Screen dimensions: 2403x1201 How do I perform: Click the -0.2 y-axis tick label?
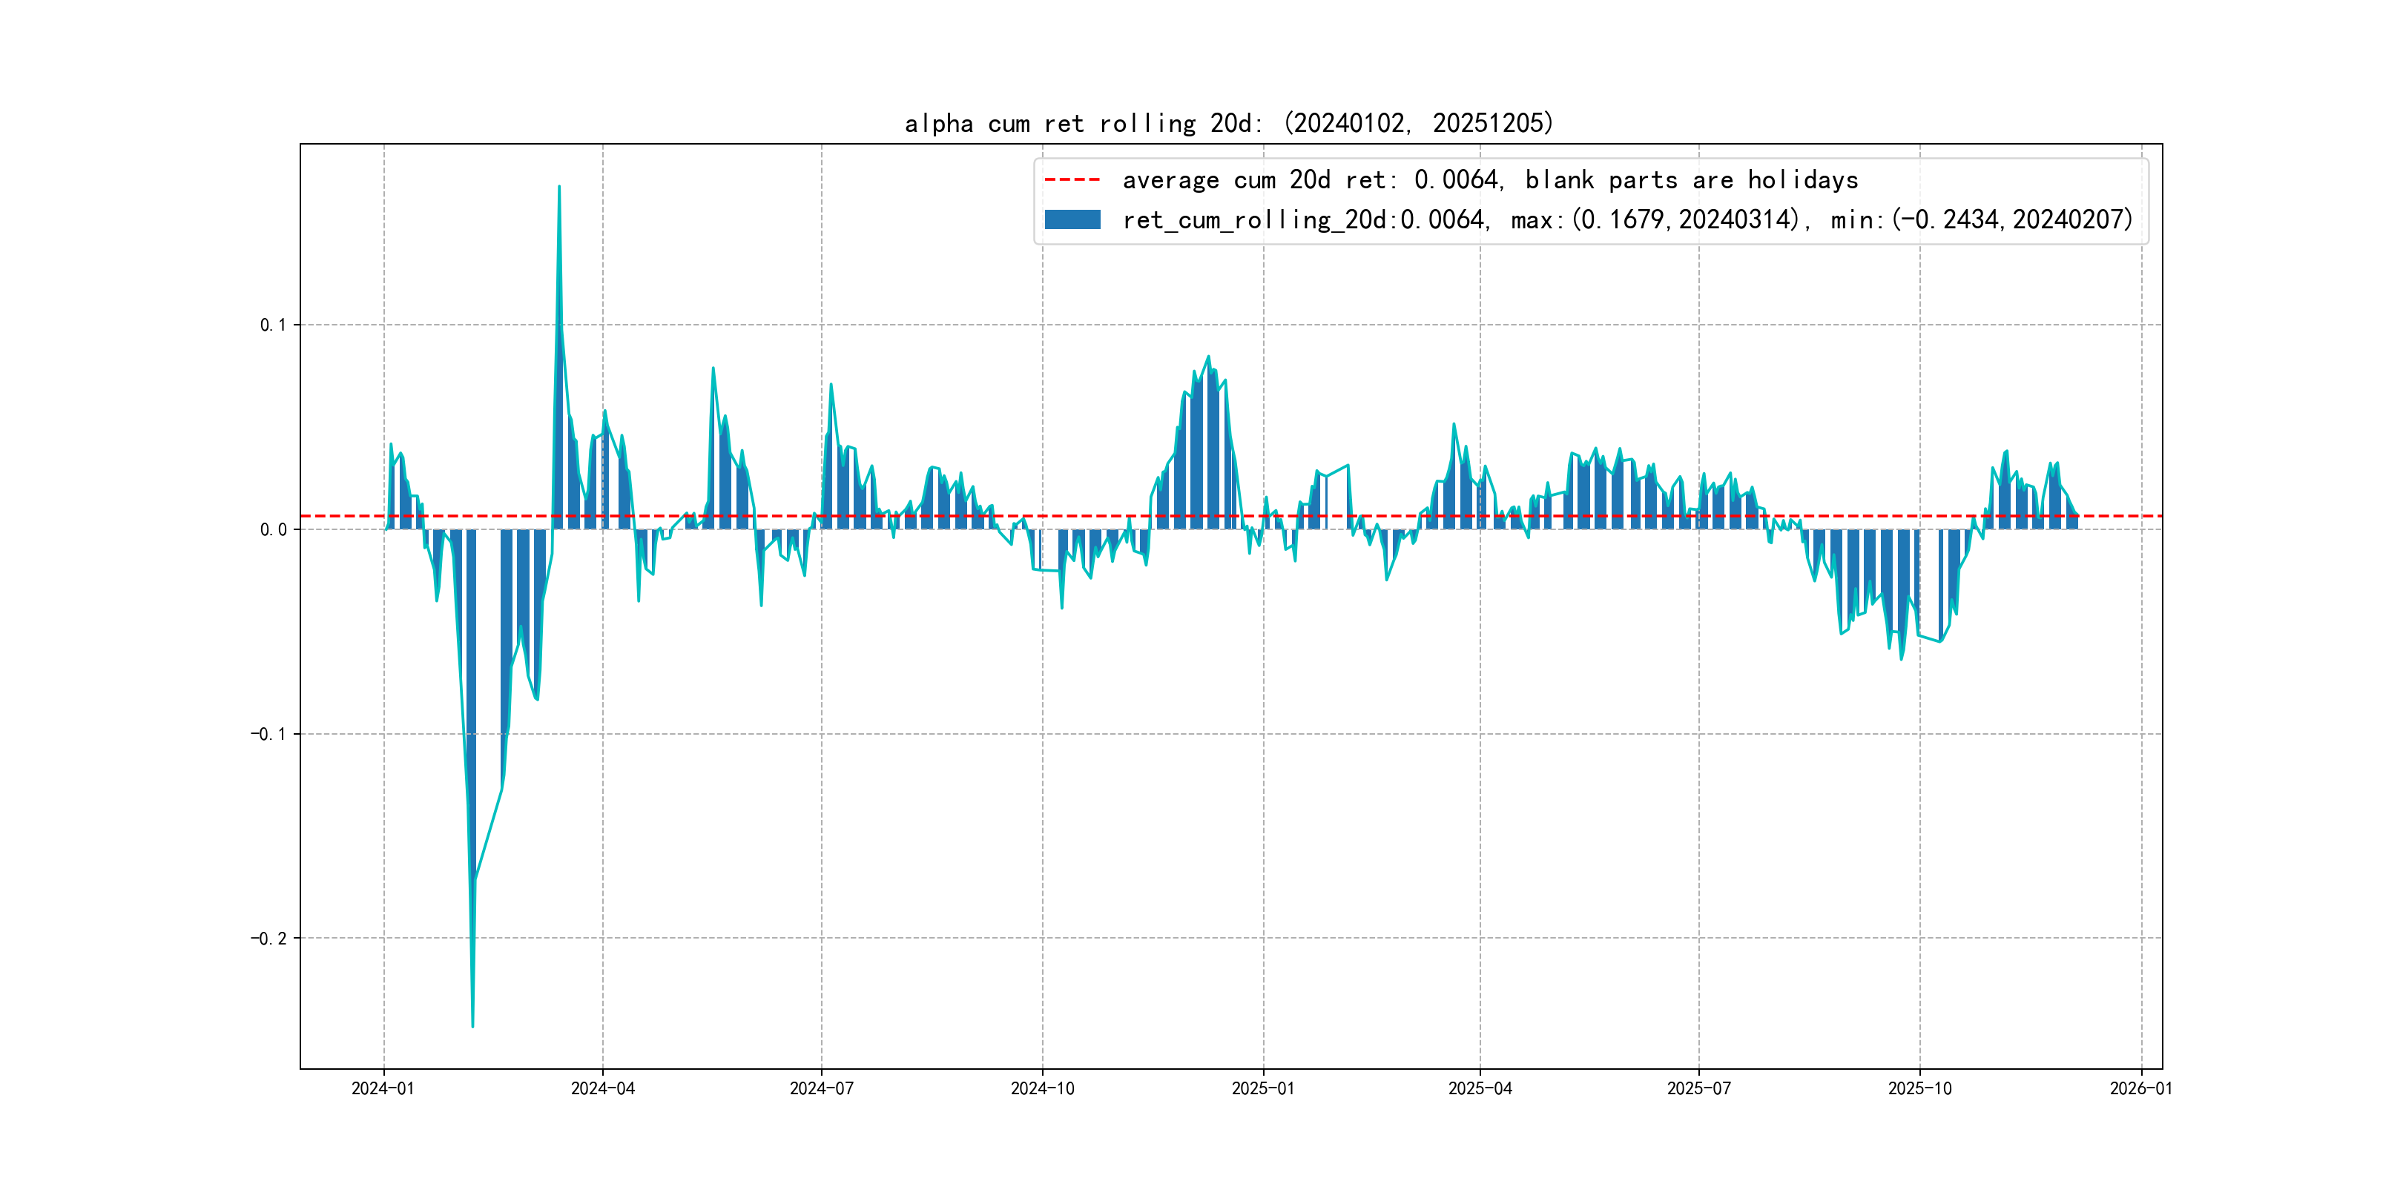tap(268, 938)
